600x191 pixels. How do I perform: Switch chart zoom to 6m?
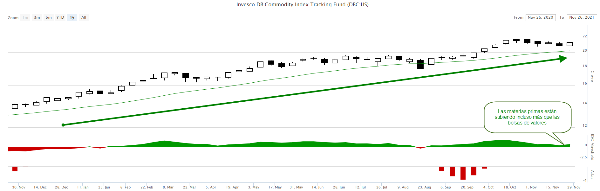[x=48, y=17]
